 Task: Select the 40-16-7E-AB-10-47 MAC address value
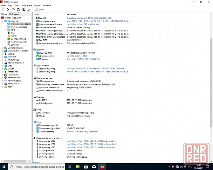coord(75,128)
